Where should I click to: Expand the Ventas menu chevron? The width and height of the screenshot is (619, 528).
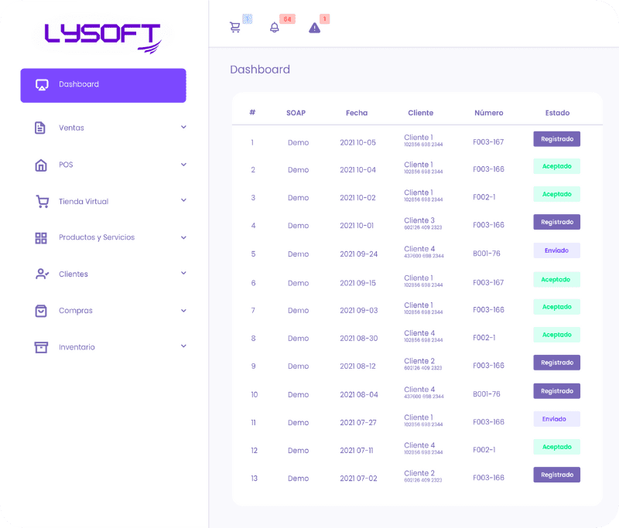click(x=183, y=127)
